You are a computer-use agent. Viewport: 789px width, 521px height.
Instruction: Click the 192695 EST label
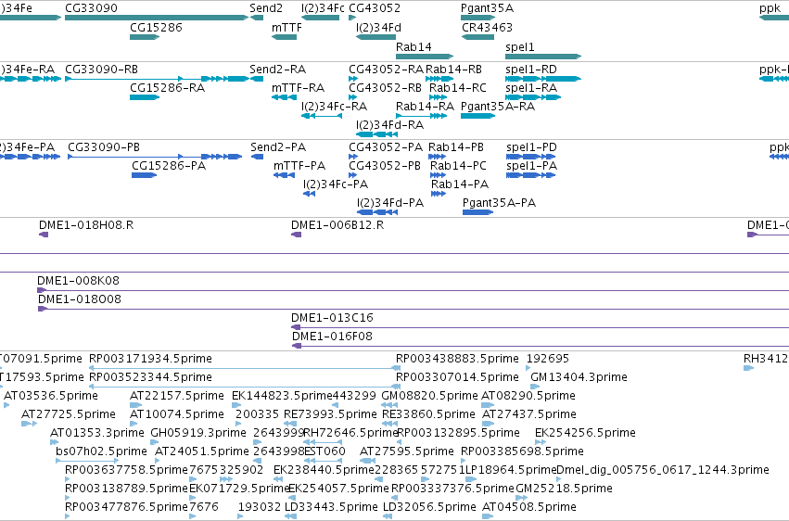click(x=547, y=359)
